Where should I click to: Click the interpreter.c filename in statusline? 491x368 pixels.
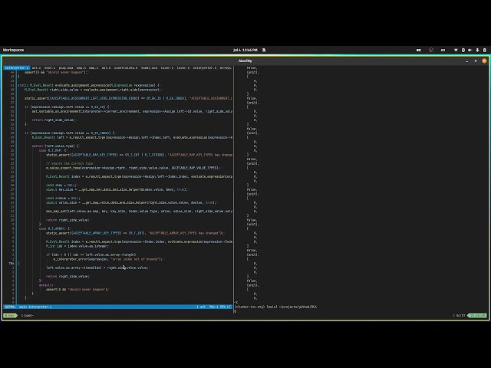pyautogui.click(x=39, y=307)
